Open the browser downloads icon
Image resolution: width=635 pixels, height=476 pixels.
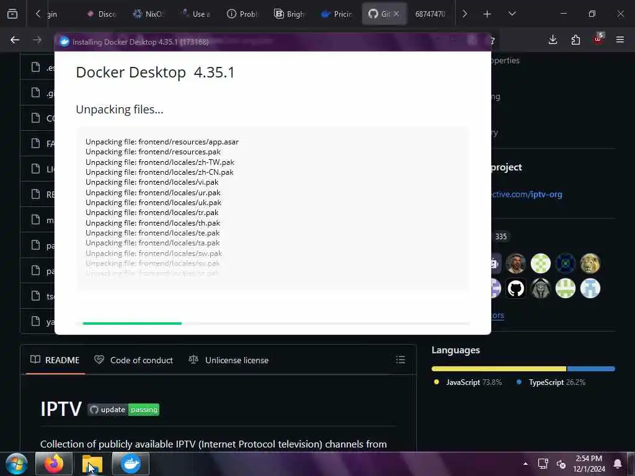(553, 40)
